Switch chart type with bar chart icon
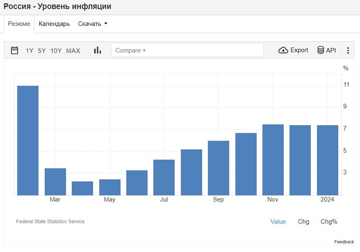Viewport: 360px width, 252px height. pyautogui.click(x=97, y=50)
